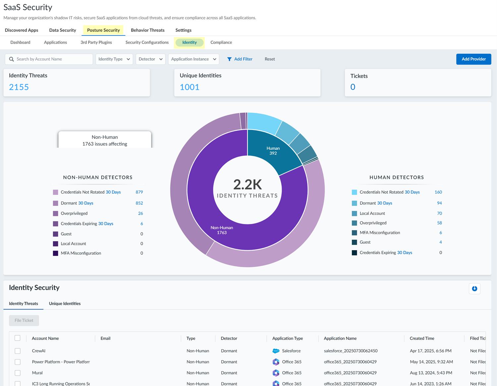The image size is (497, 386).
Task: Click the search magnifier icon
Action: point(12,59)
